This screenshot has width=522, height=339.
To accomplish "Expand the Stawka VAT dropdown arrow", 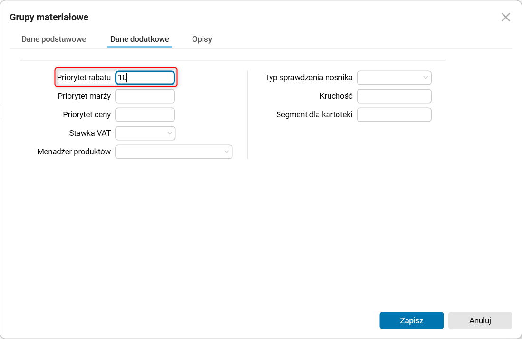I will 170,133.
